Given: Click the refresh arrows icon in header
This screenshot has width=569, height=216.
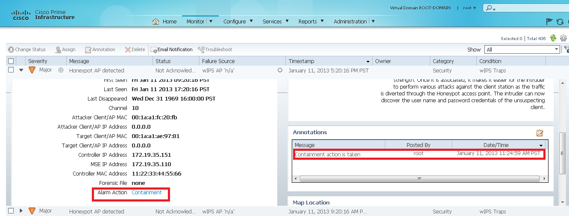Looking at the screenshot, I should click(x=560, y=22).
